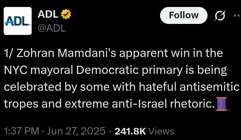Open the ADL profile avatar
241x140 pixels.
[x=18, y=21]
